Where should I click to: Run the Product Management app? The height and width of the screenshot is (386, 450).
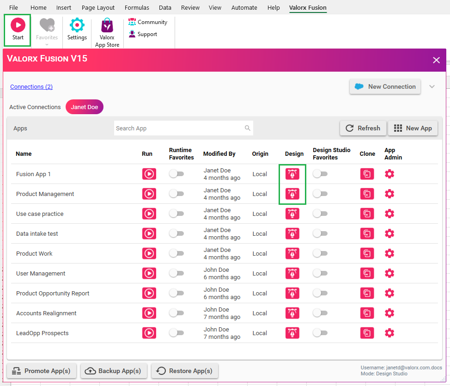tap(149, 194)
